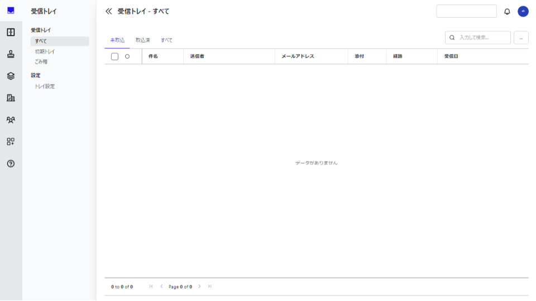Sort by メールアドレス column header
The width and height of the screenshot is (536, 301).
[298, 56]
